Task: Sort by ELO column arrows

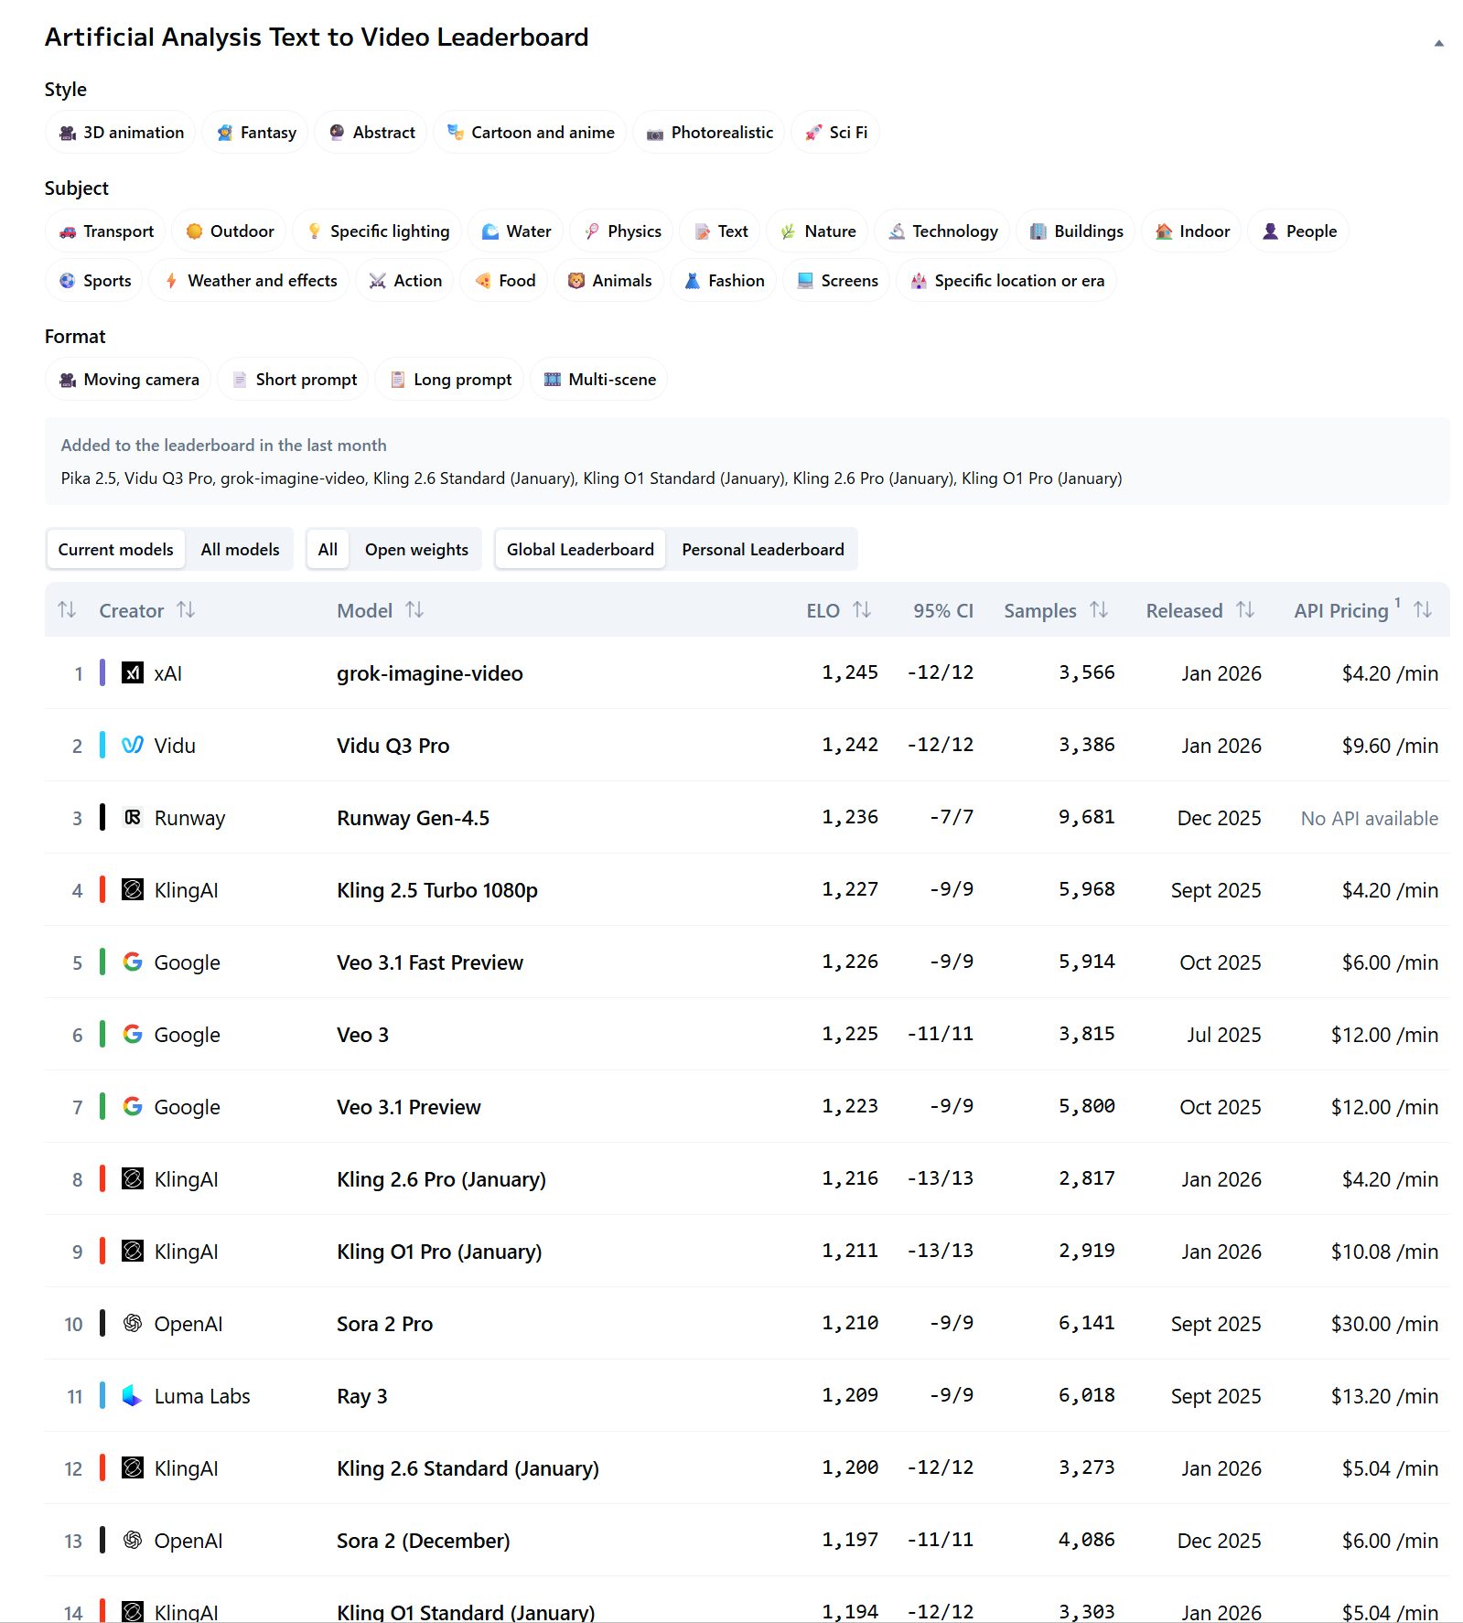Action: (x=862, y=609)
